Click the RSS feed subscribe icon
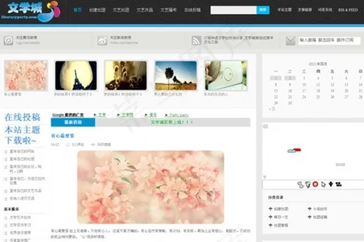The image size is (364, 242). coord(196,41)
